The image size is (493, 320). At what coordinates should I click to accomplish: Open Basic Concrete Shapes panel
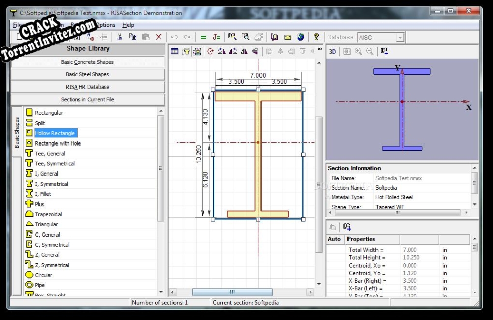[88, 62]
